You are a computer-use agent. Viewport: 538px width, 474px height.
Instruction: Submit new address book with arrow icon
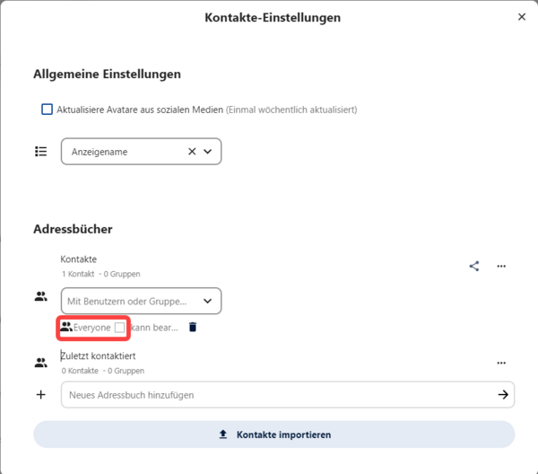click(x=503, y=395)
